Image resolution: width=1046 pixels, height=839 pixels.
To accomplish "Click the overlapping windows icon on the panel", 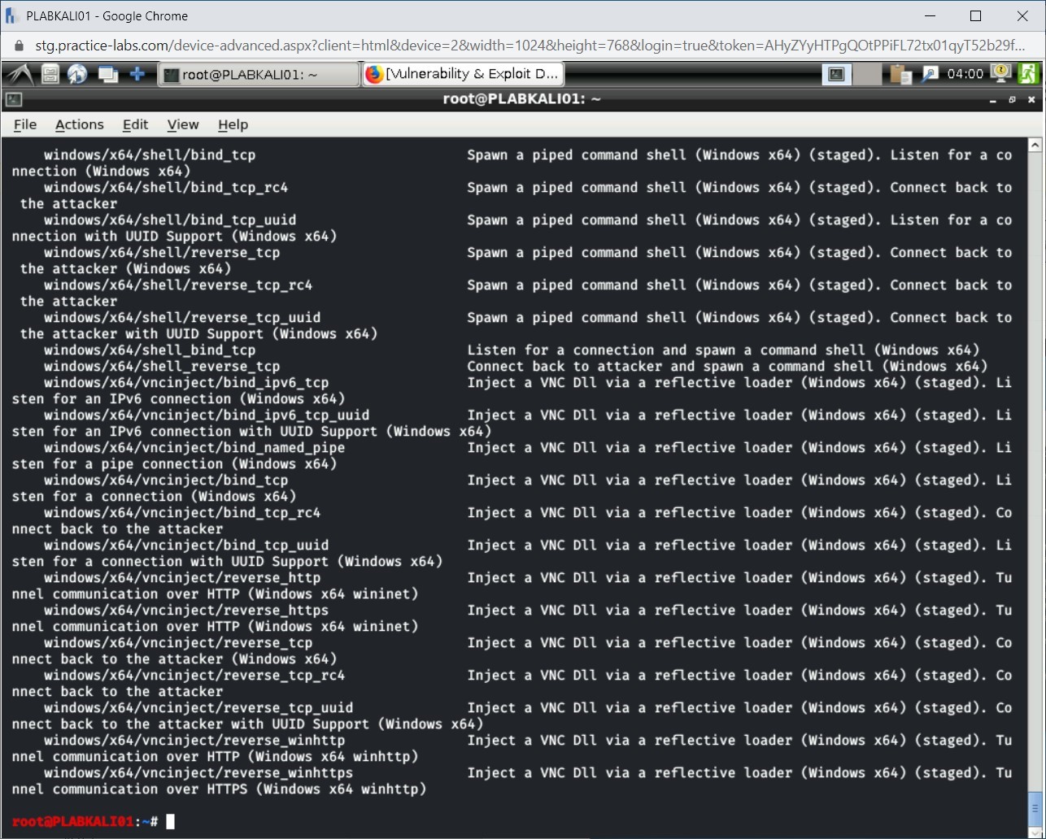I will pyautogui.click(x=107, y=74).
